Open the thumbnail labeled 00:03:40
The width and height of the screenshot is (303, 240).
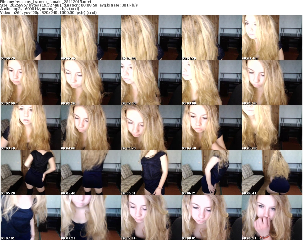pos(30,128)
